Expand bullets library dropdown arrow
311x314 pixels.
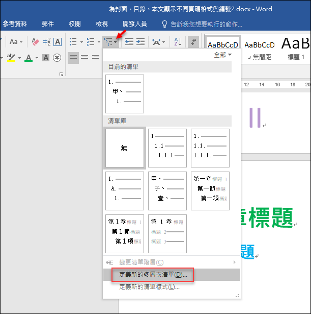pyautogui.click(x=81, y=42)
